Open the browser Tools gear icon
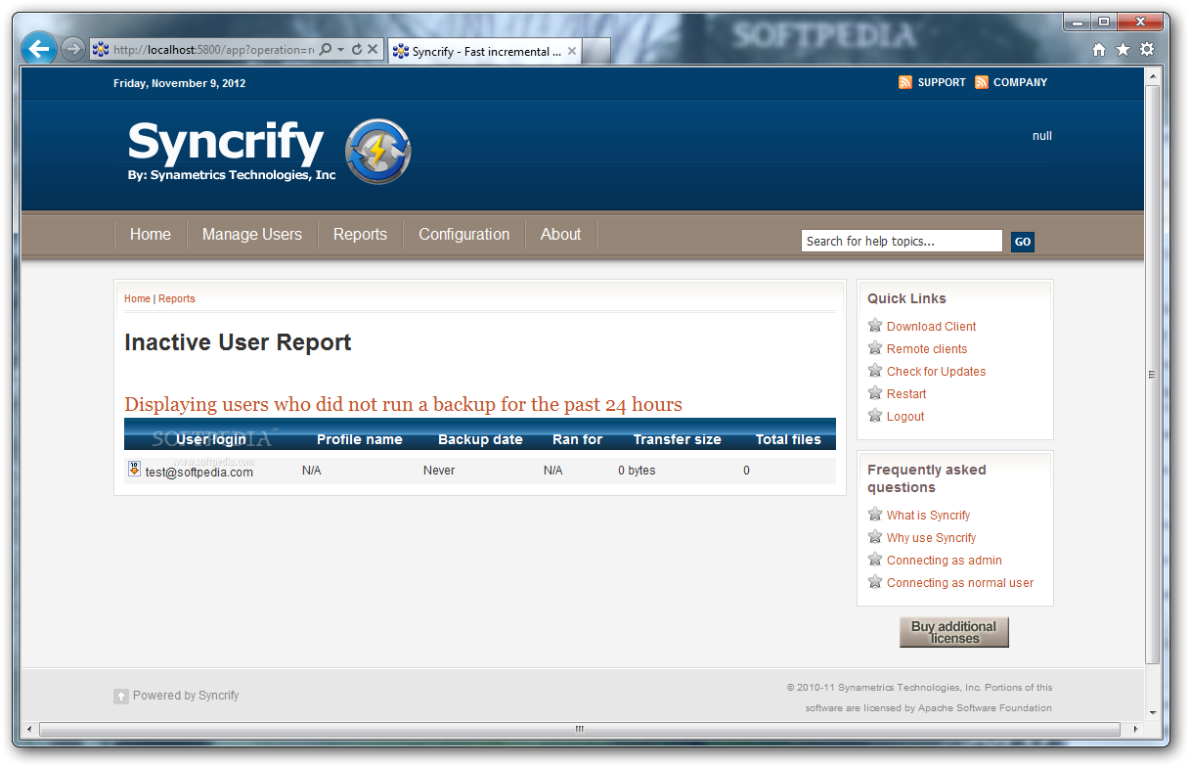The image size is (1190, 767). coord(1147,49)
